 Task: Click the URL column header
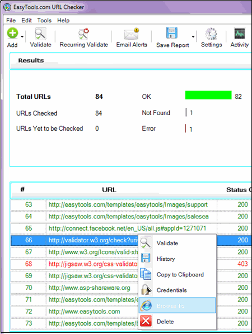click(x=109, y=189)
